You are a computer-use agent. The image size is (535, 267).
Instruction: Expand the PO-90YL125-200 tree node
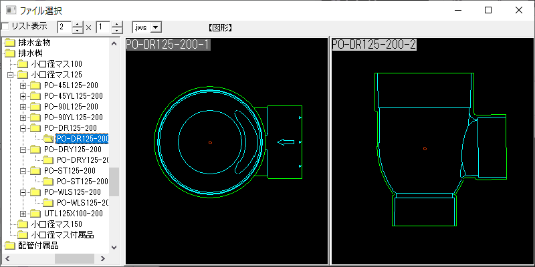23,117
